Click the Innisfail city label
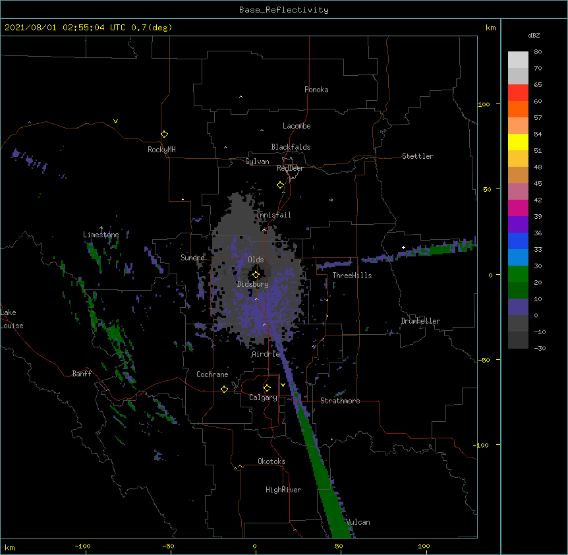The width and height of the screenshot is (568, 555). 273,215
